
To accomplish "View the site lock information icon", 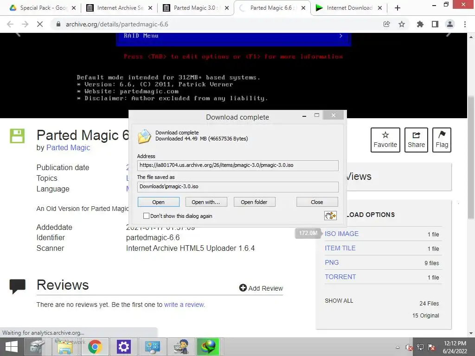I will 58,24.
